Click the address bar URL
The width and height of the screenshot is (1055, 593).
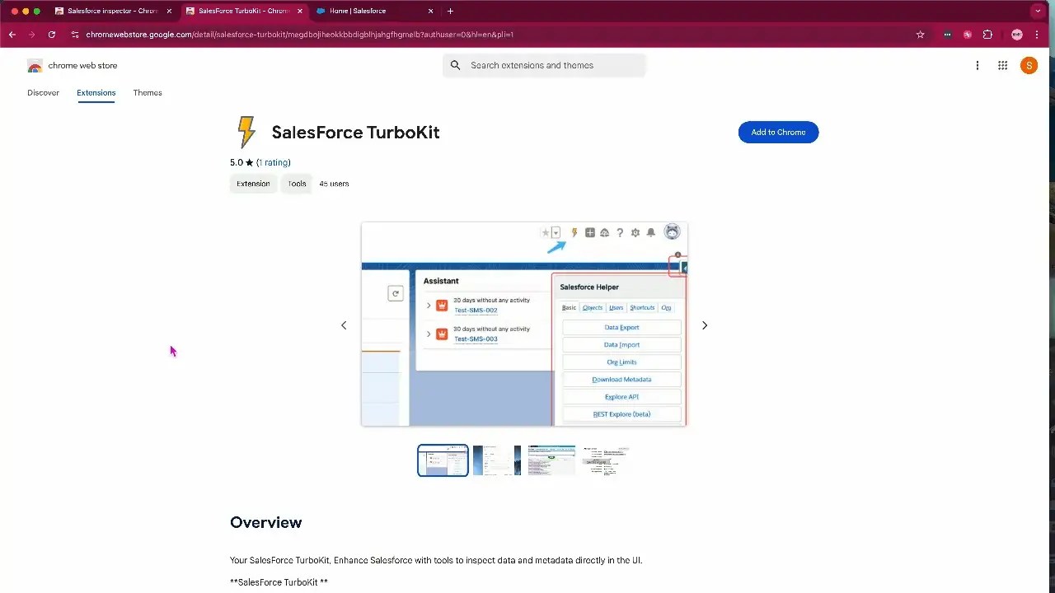click(x=300, y=35)
